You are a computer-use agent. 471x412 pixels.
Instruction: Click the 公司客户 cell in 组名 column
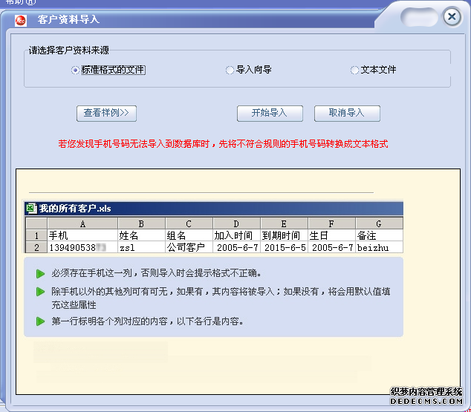pos(189,247)
